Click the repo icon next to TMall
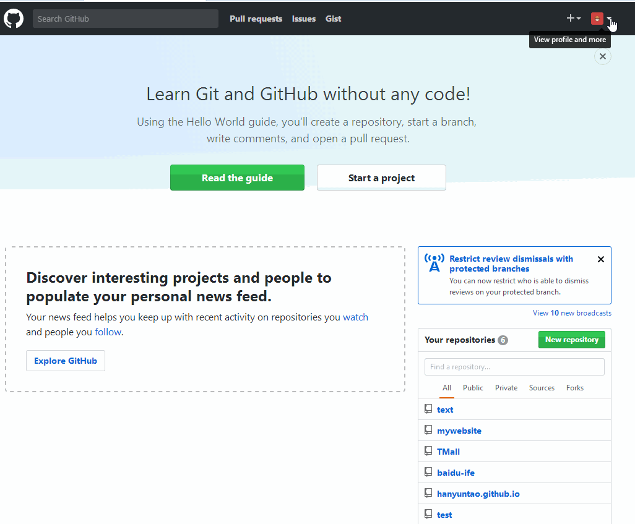Image resolution: width=635 pixels, height=524 pixels. (x=428, y=451)
